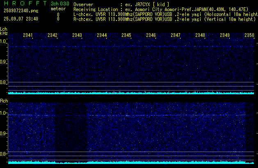The image size is (258, 168).
Task: Select the 'kHz' axis unit label
Action: 4,33
